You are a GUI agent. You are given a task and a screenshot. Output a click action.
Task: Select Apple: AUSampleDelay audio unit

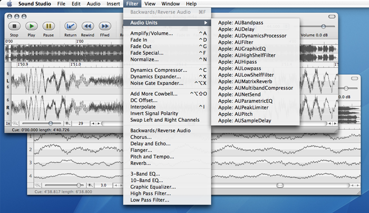(x=255, y=121)
